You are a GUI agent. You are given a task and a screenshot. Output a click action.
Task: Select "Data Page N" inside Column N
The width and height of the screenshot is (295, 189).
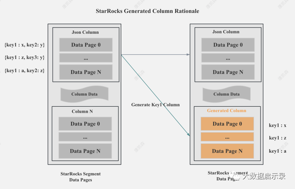[85, 151]
